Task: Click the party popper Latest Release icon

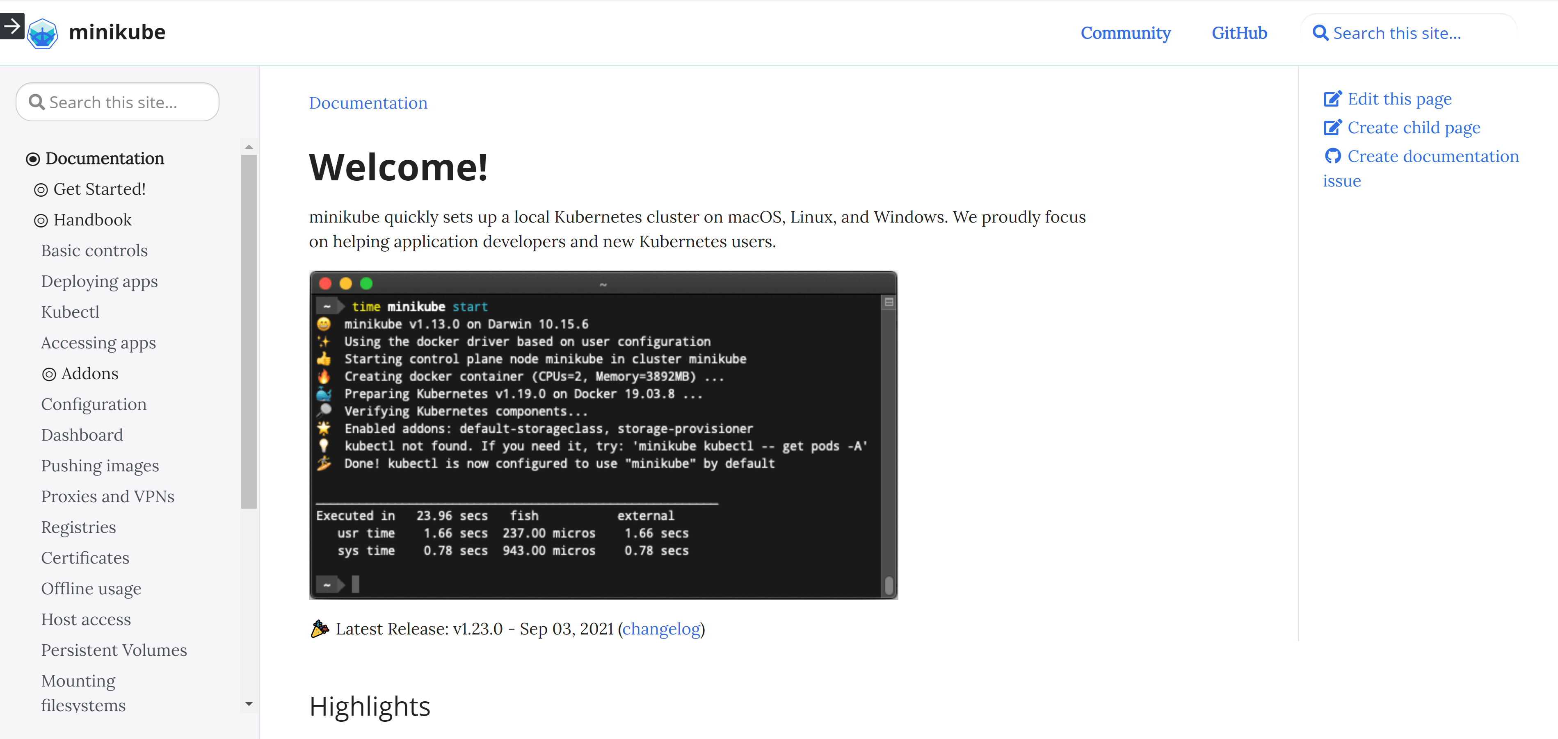Action: (x=319, y=629)
